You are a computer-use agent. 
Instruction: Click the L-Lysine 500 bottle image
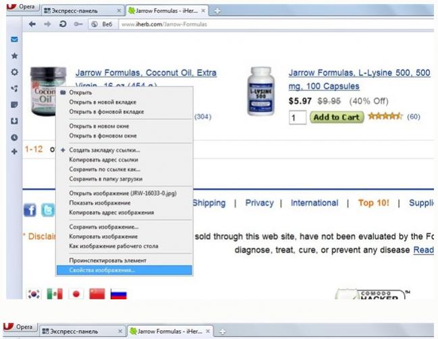click(x=261, y=91)
